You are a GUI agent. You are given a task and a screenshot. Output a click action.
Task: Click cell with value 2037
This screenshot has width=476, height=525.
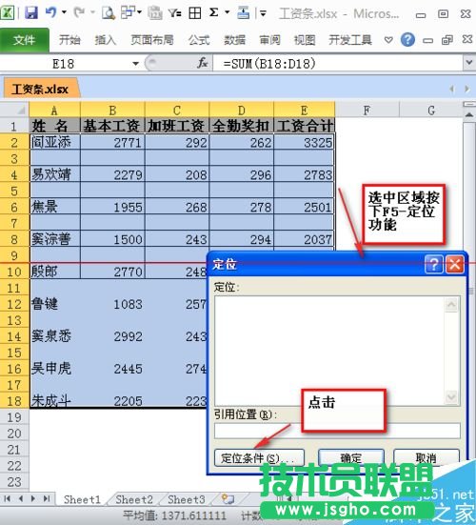pyautogui.click(x=304, y=239)
